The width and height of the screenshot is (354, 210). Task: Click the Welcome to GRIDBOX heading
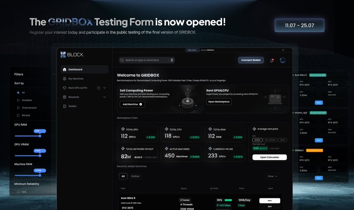[138, 75]
